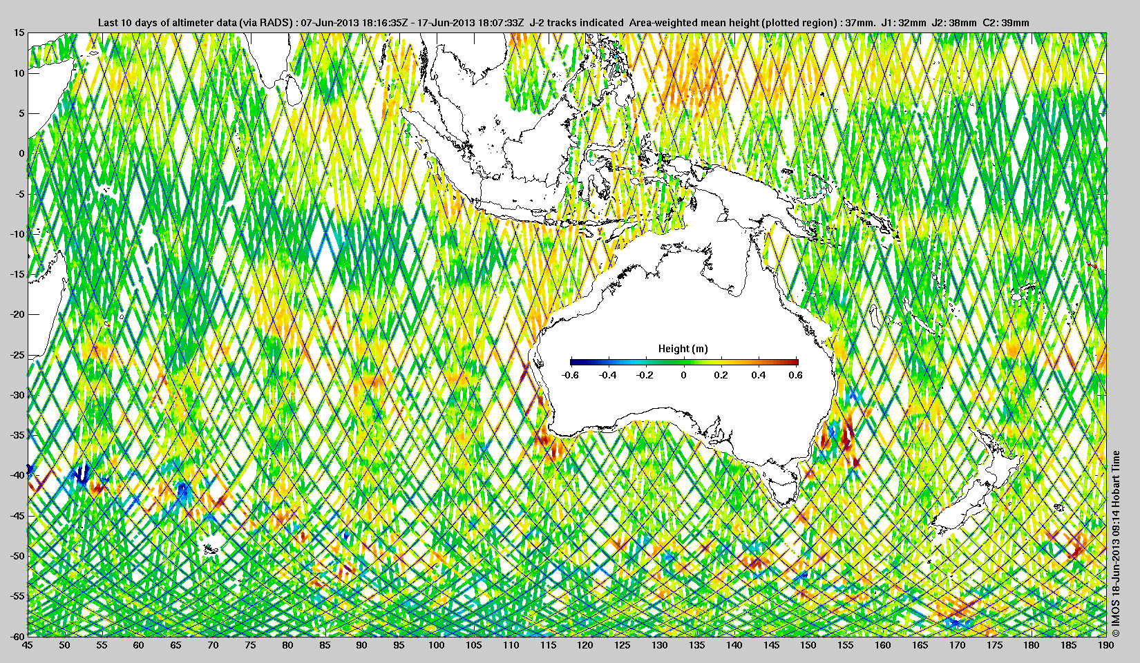This screenshot has width=1140, height=663.
Task: Click the latitude tick label '-60' on the left axis
Action: (x=17, y=635)
